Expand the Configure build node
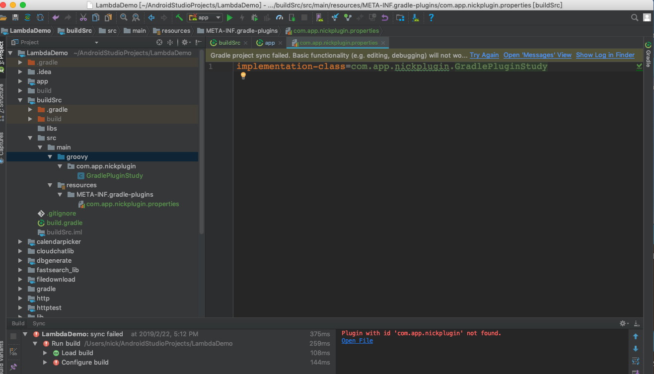 tap(45, 362)
